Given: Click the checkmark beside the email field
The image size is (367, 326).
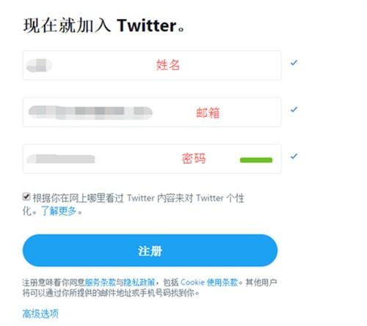Looking at the screenshot, I should click(294, 109).
